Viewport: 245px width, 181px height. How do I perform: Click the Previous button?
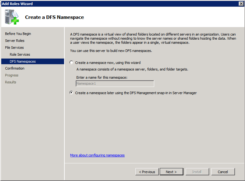point(147,172)
